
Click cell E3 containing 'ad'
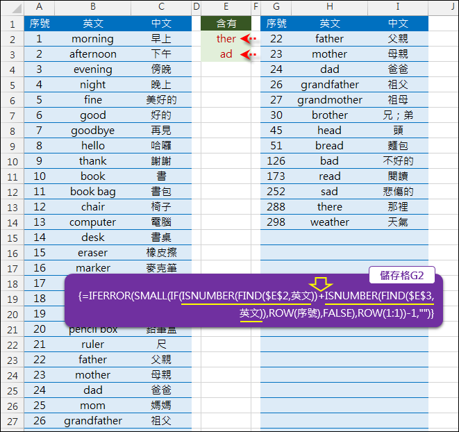[226, 54]
